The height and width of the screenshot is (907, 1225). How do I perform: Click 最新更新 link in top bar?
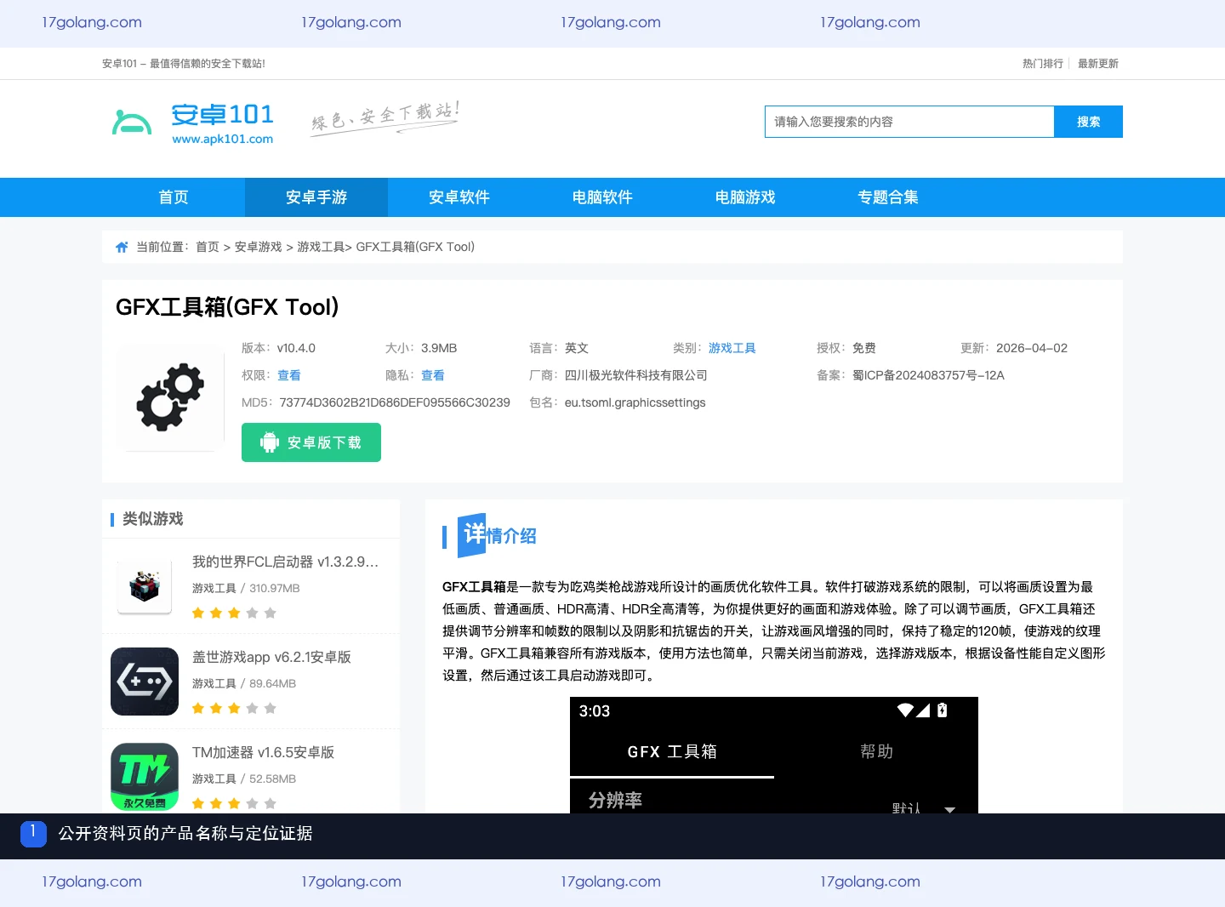pos(1098,64)
